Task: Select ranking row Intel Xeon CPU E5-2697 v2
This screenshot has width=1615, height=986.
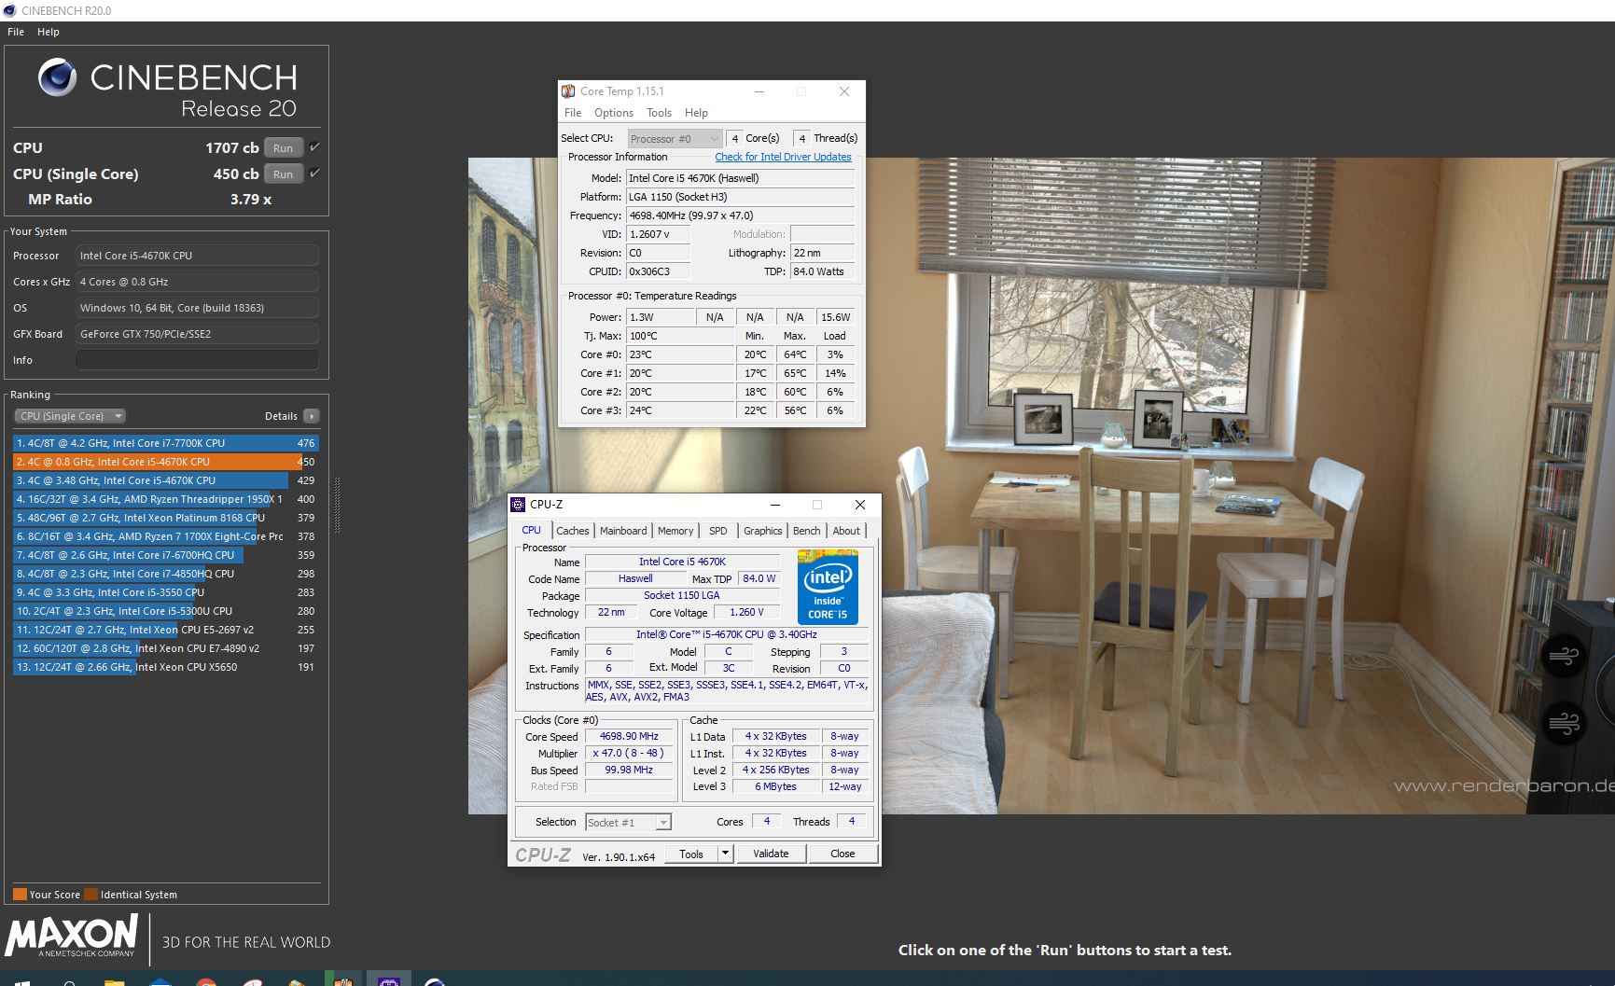Action: [165, 630]
